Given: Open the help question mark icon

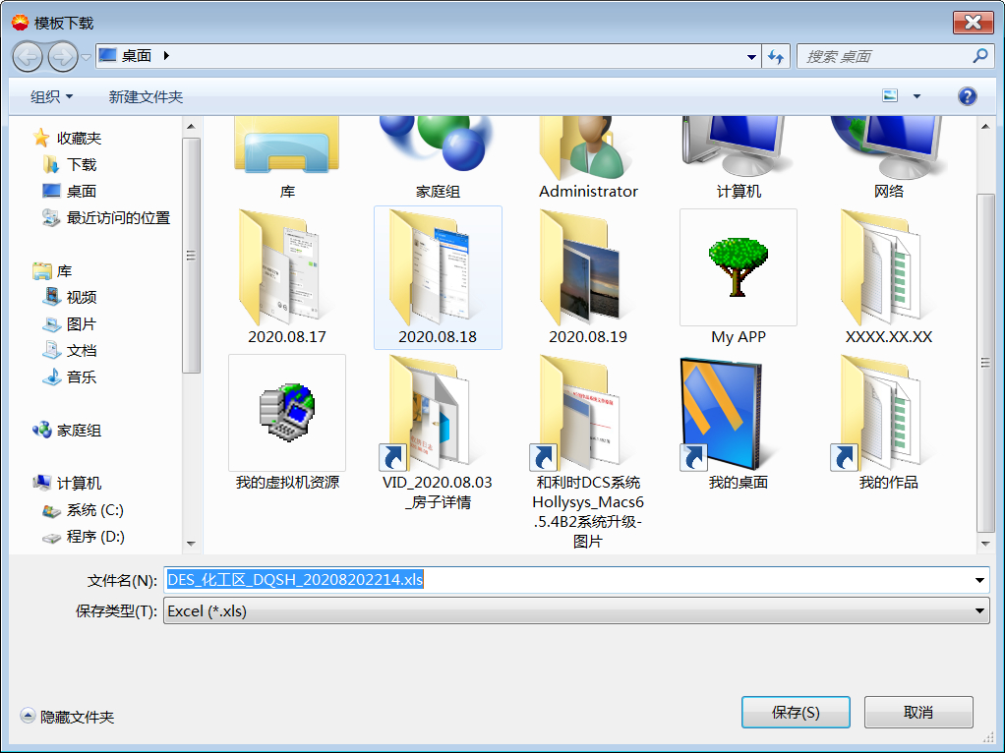Looking at the screenshot, I should [967, 96].
